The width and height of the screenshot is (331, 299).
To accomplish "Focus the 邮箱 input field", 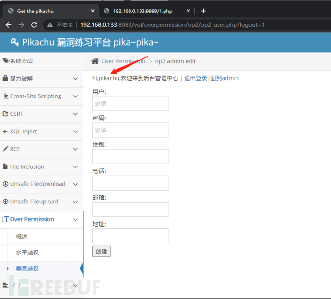I will [130, 209].
